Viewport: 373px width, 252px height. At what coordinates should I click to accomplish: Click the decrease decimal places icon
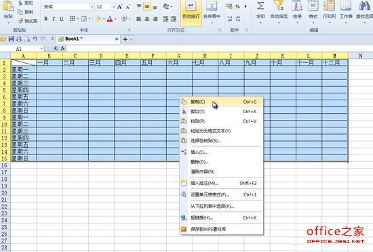tap(237, 18)
